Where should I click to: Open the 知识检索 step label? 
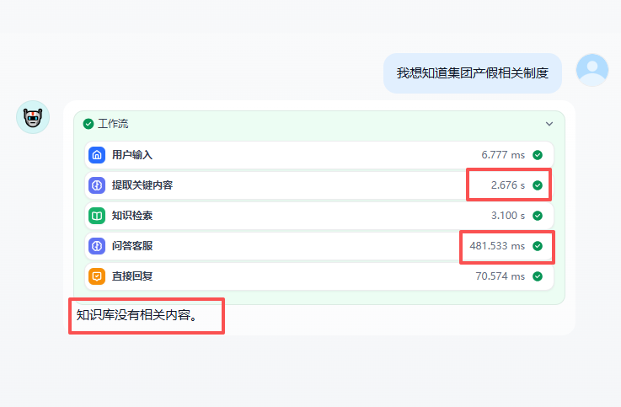(x=132, y=216)
